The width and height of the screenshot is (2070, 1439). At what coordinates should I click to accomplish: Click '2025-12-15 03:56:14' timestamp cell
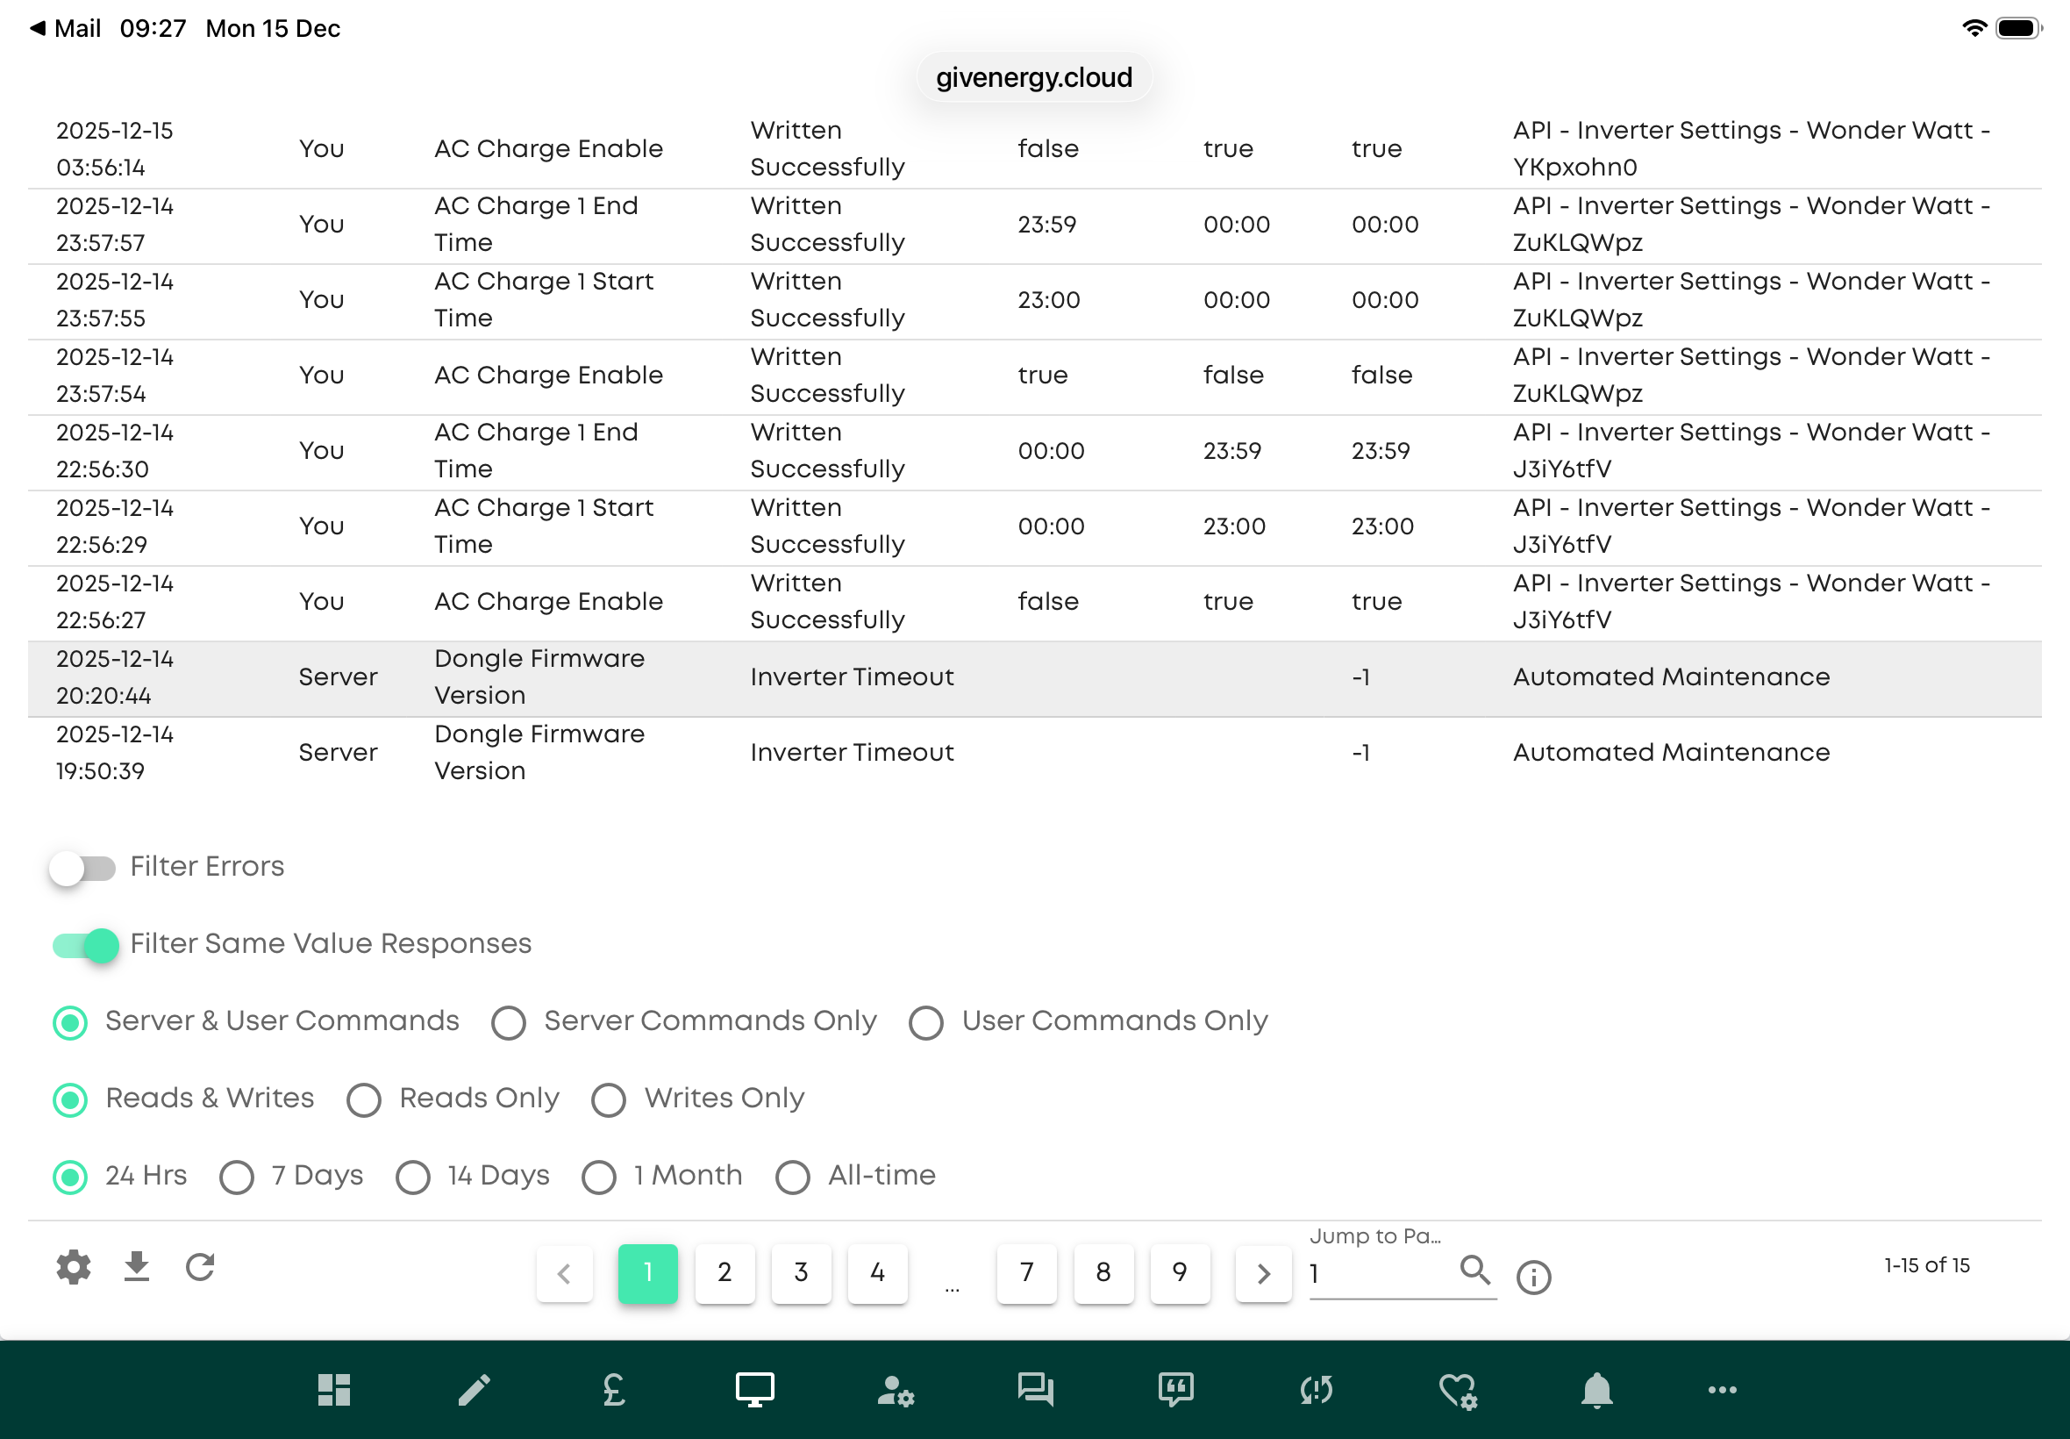coord(114,149)
